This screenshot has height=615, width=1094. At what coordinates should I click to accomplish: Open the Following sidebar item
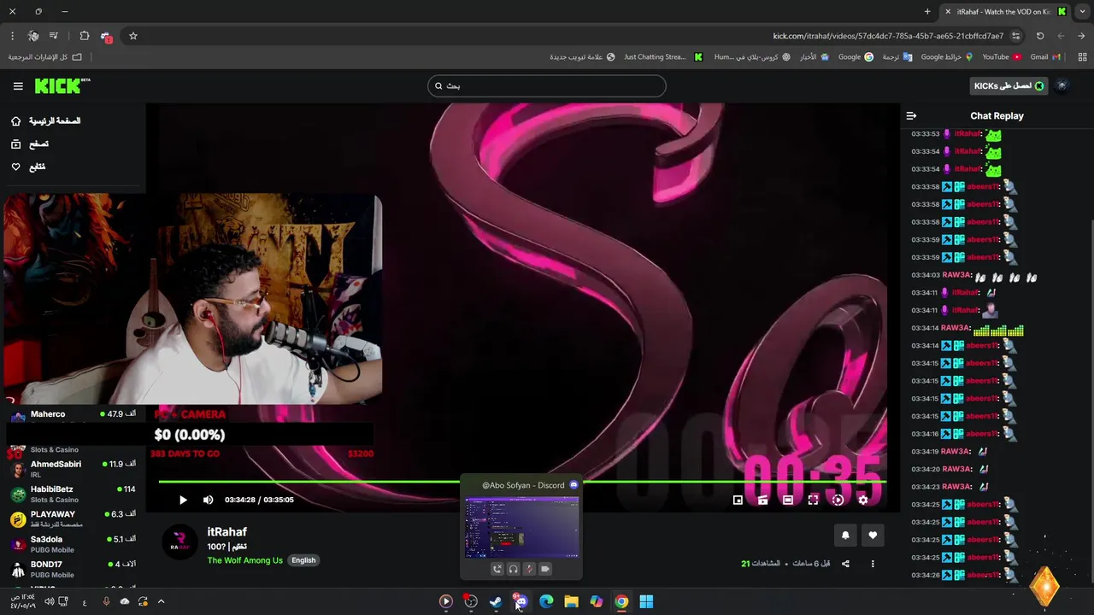coord(28,167)
